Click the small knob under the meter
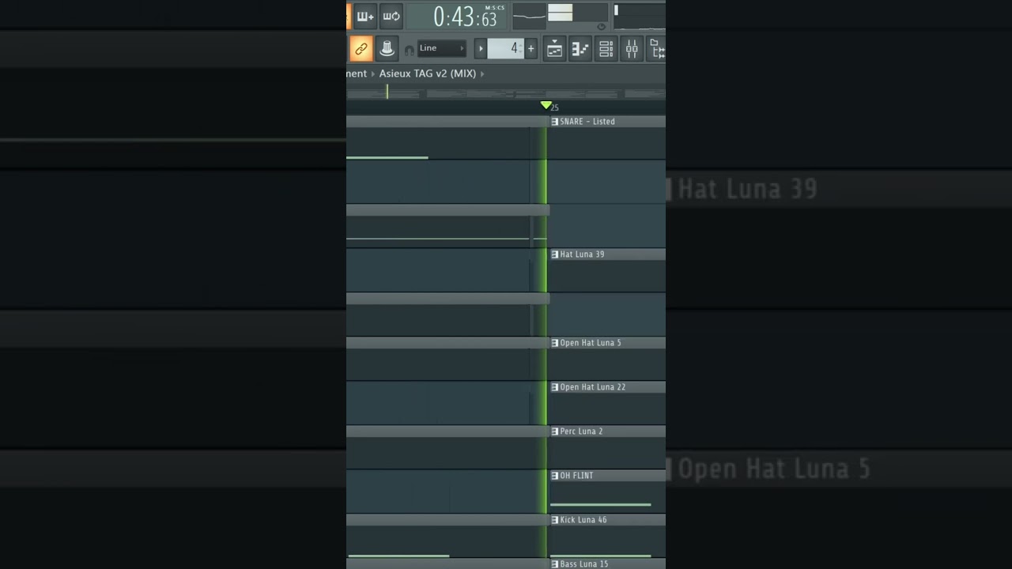1012x569 pixels. tap(601, 26)
